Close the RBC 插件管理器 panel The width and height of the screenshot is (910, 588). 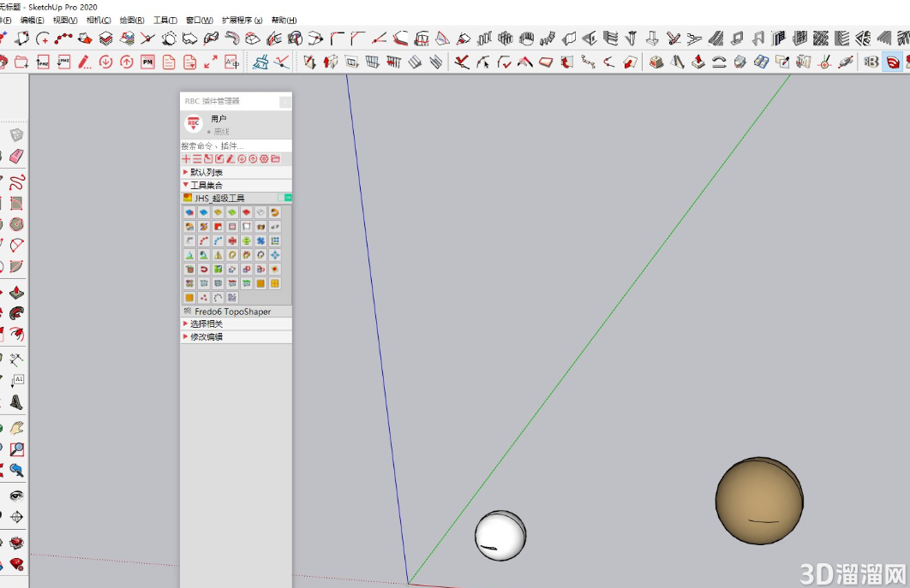pos(285,102)
